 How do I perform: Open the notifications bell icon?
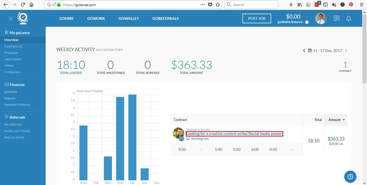coord(349,18)
